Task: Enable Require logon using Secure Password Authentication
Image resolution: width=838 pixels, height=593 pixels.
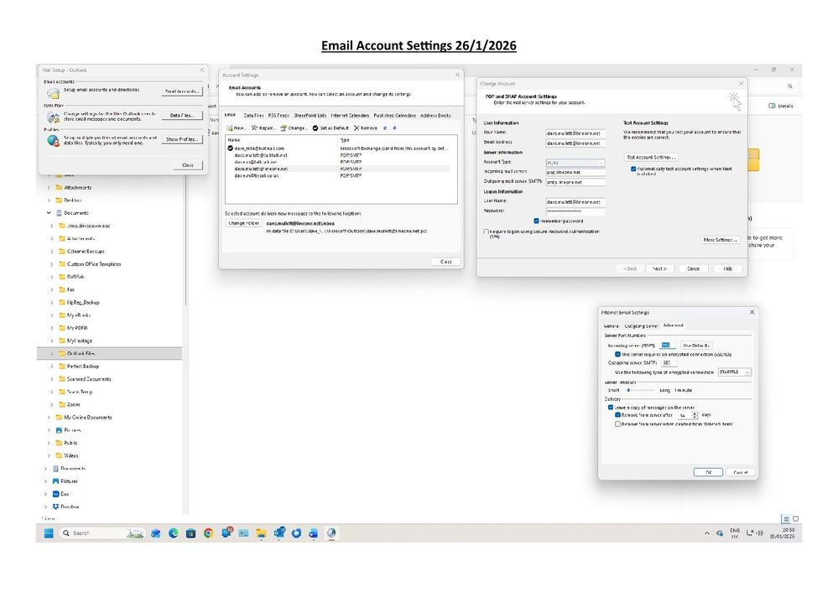Action: click(486, 231)
